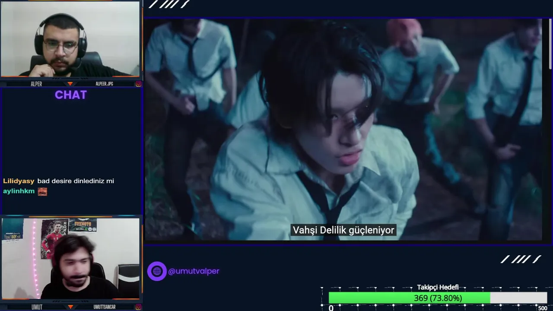Image resolution: width=553 pixels, height=311 pixels.
Task: Click the @umutvalper handle text
Action: (194, 271)
